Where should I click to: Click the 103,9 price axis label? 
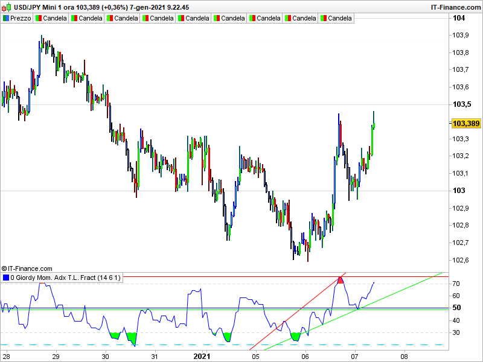point(461,35)
